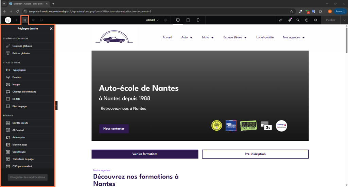Select desktop preview mode
This screenshot has width=348, height=187.
(177, 20)
